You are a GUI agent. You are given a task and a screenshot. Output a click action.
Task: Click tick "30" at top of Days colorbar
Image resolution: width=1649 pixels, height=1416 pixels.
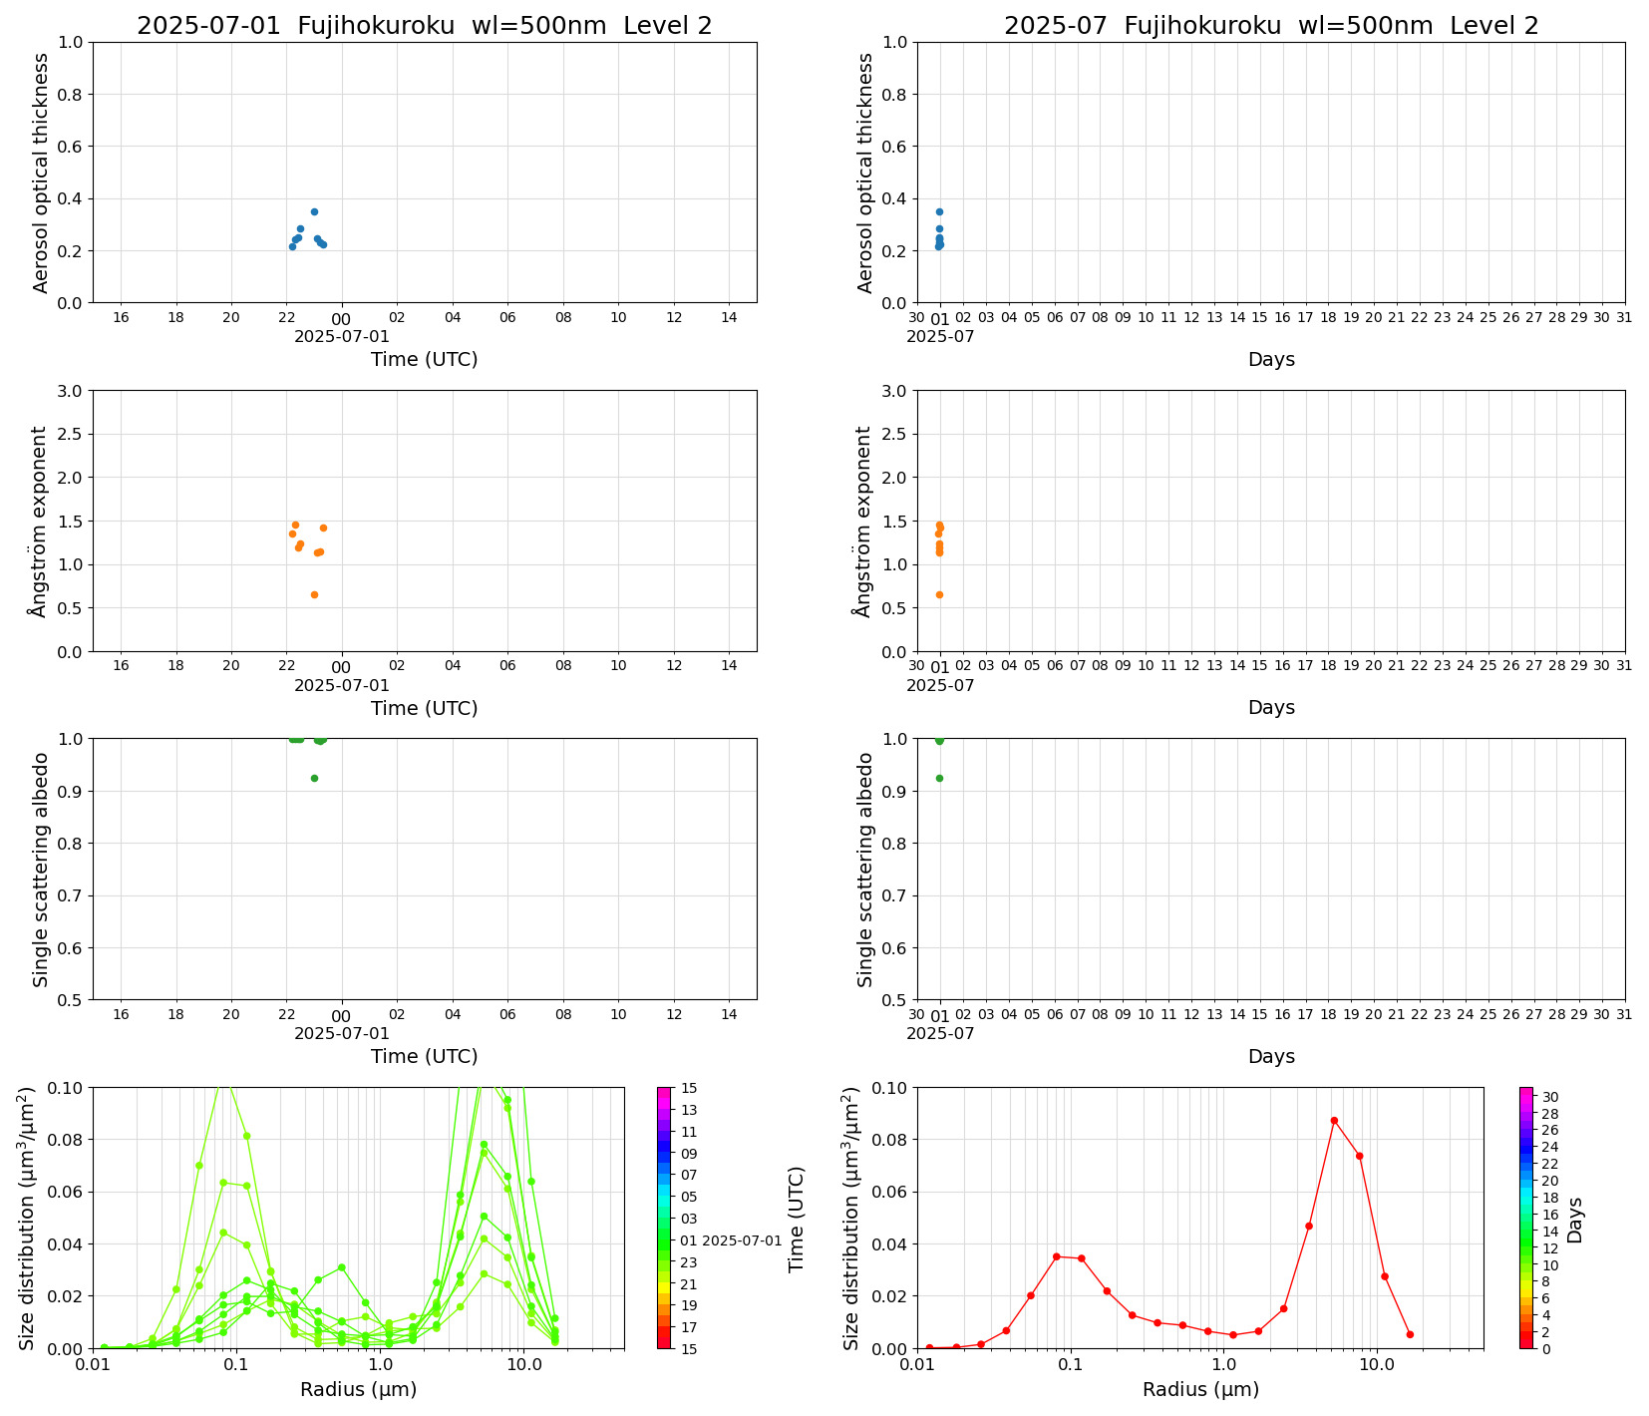1550,1097
